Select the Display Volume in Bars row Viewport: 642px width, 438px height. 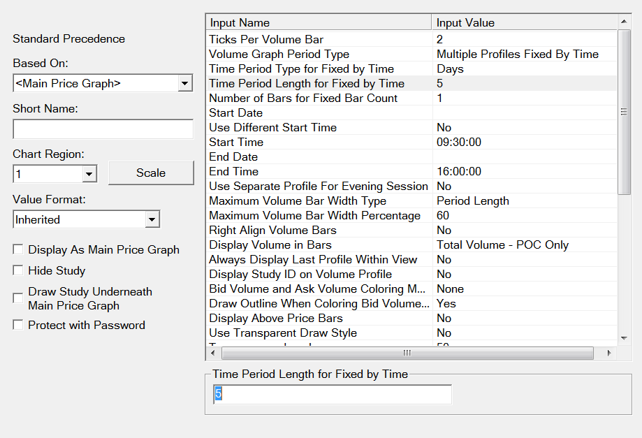click(319, 245)
